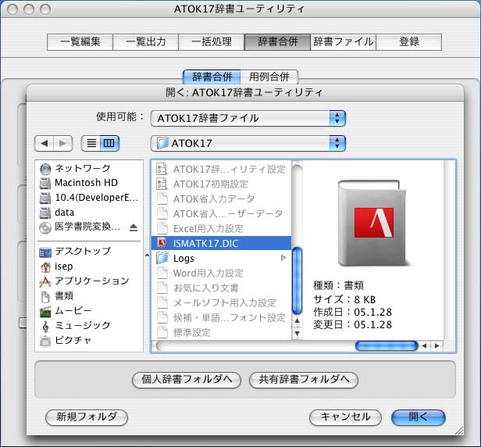Click the ATOK17初期設定 file

point(221,184)
